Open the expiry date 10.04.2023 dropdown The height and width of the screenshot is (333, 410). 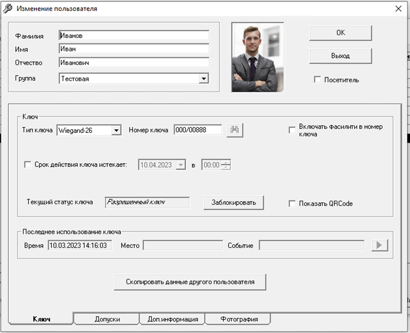pyautogui.click(x=181, y=165)
